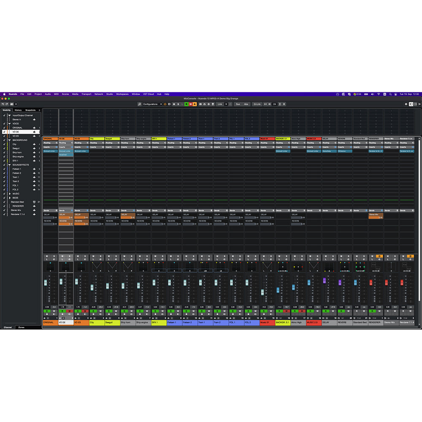Click the Listen (L) button on VO ES
The image size is (422, 422).
78,259
